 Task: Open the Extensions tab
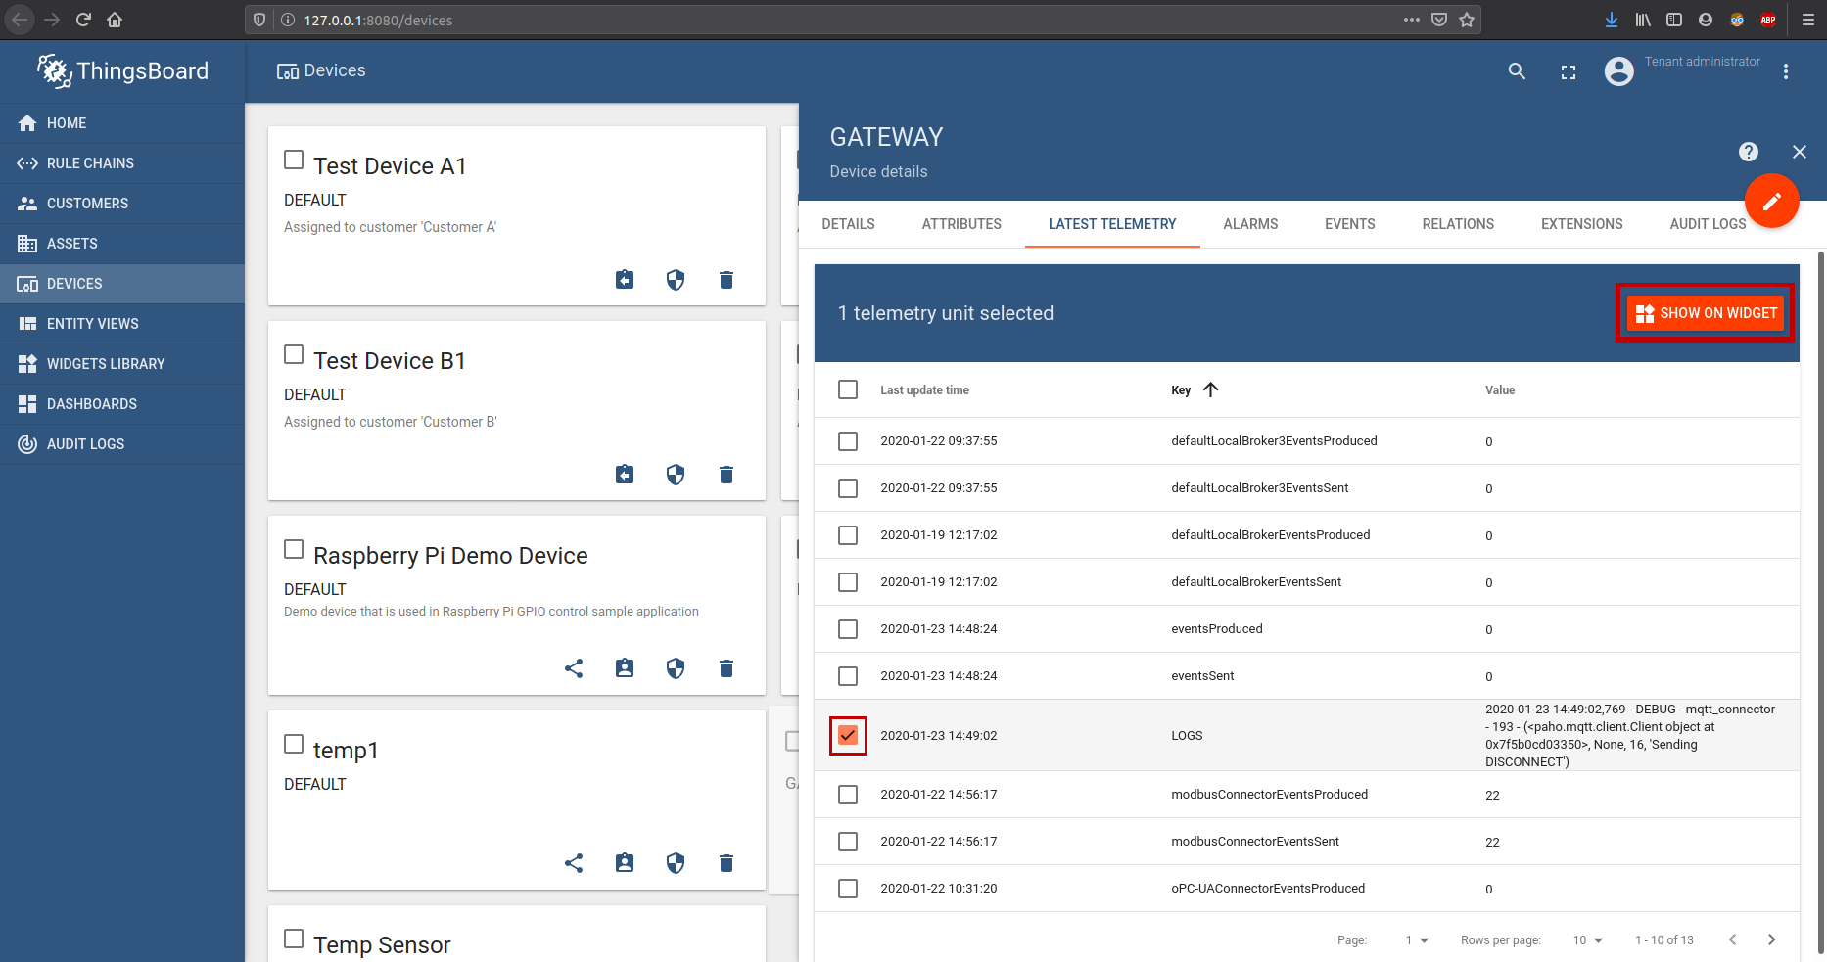click(x=1582, y=224)
